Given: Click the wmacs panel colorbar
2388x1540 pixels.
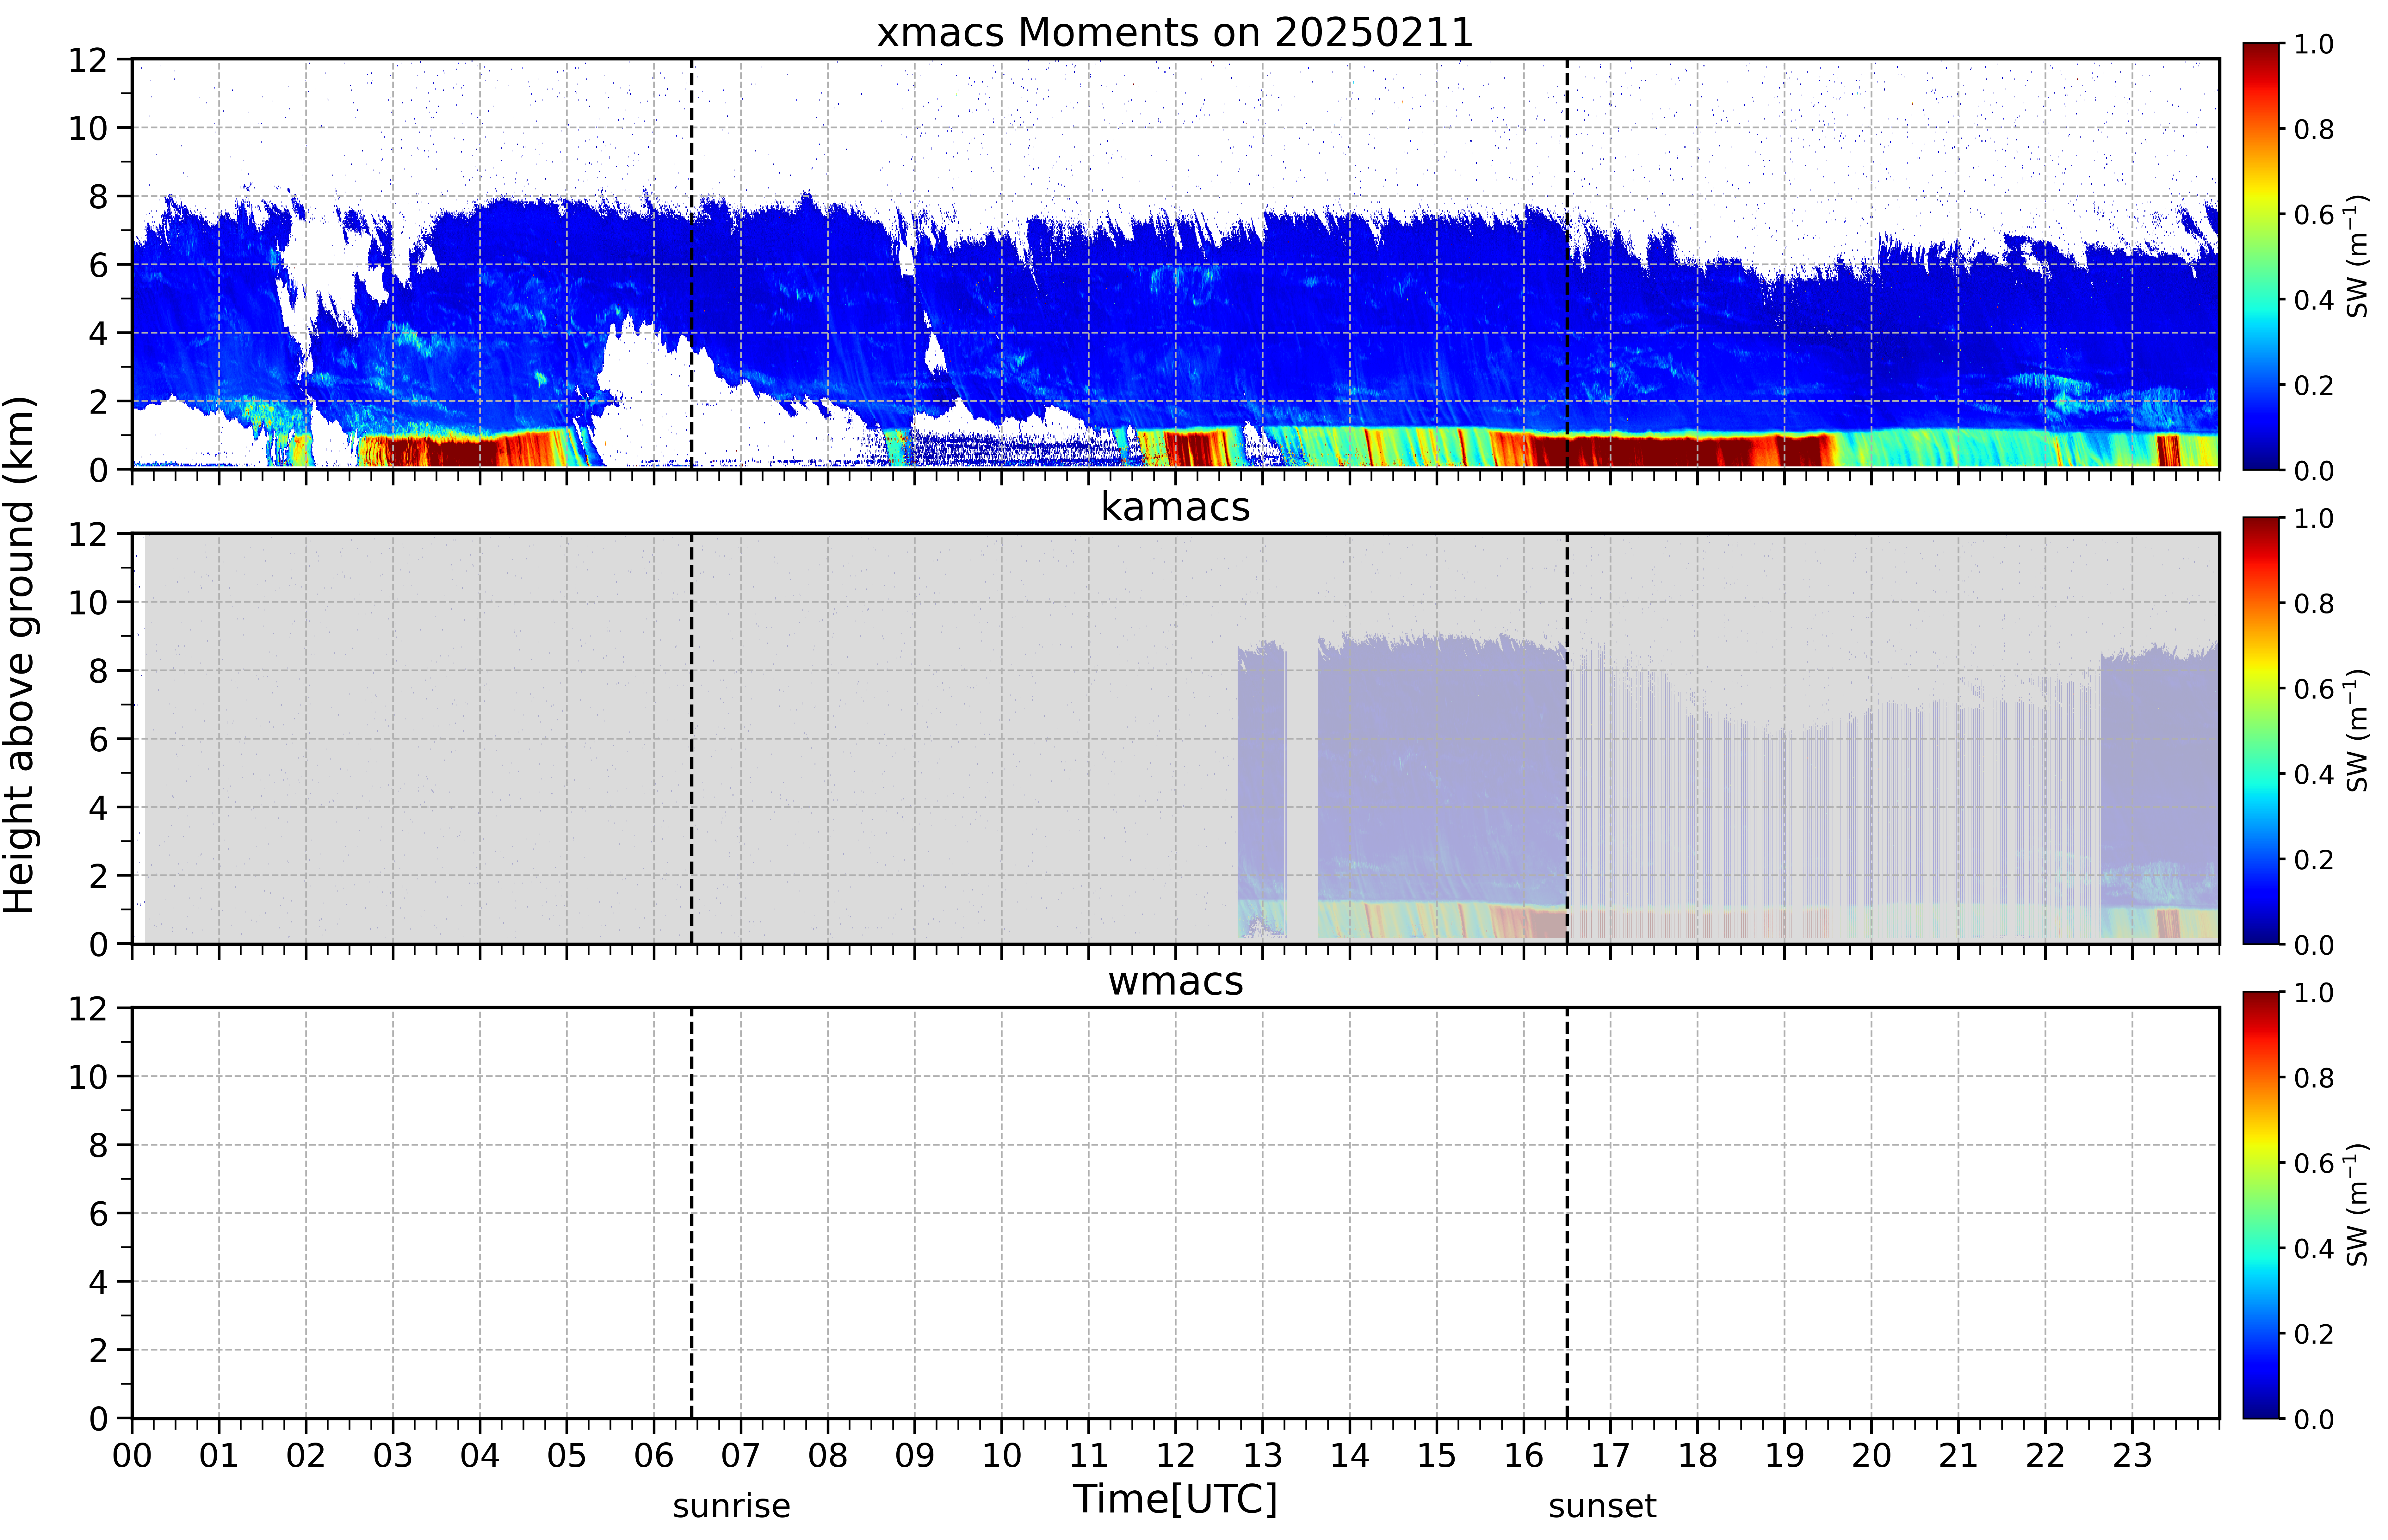Looking at the screenshot, I should tap(2261, 1205).
